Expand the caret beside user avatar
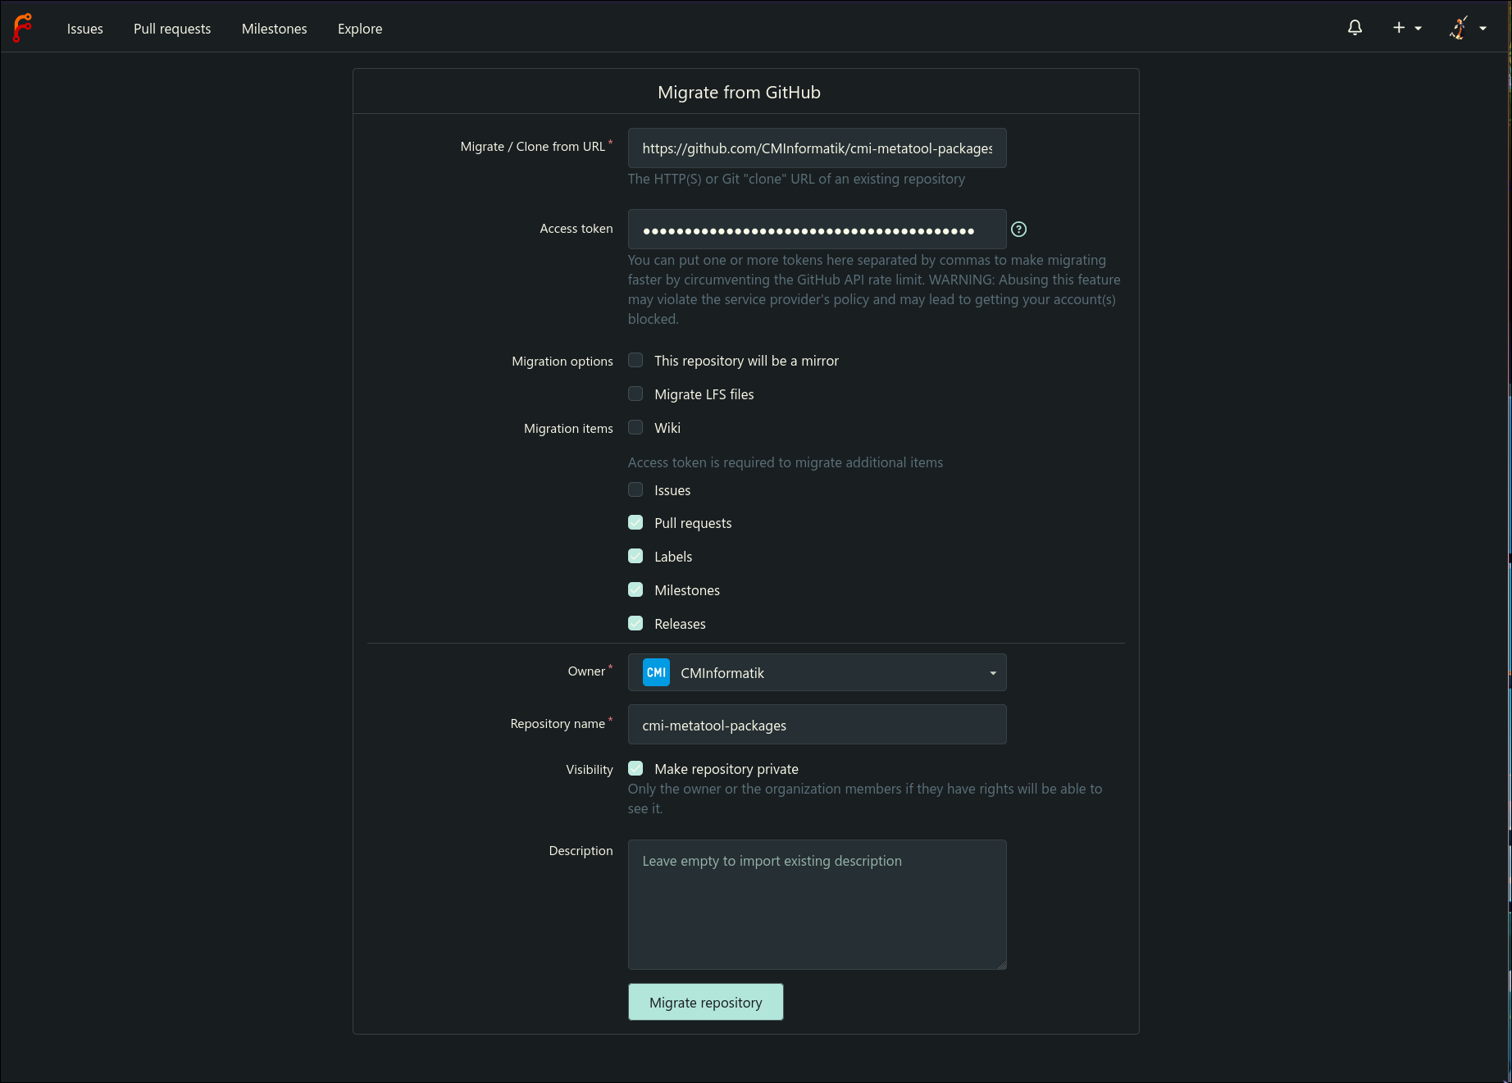Image resolution: width=1512 pixels, height=1083 pixels. (x=1482, y=29)
